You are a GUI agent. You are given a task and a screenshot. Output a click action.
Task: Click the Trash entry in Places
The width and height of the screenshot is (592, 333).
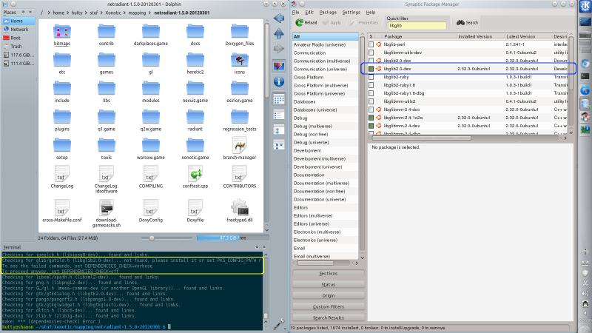[x=16, y=46]
